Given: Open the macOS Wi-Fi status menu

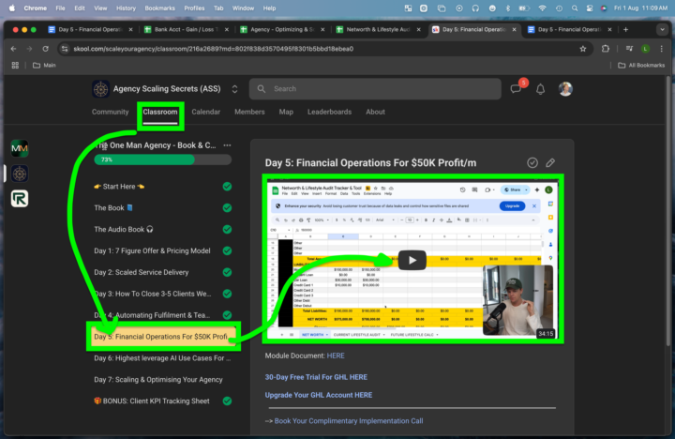Looking at the screenshot, I should coord(543,8).
